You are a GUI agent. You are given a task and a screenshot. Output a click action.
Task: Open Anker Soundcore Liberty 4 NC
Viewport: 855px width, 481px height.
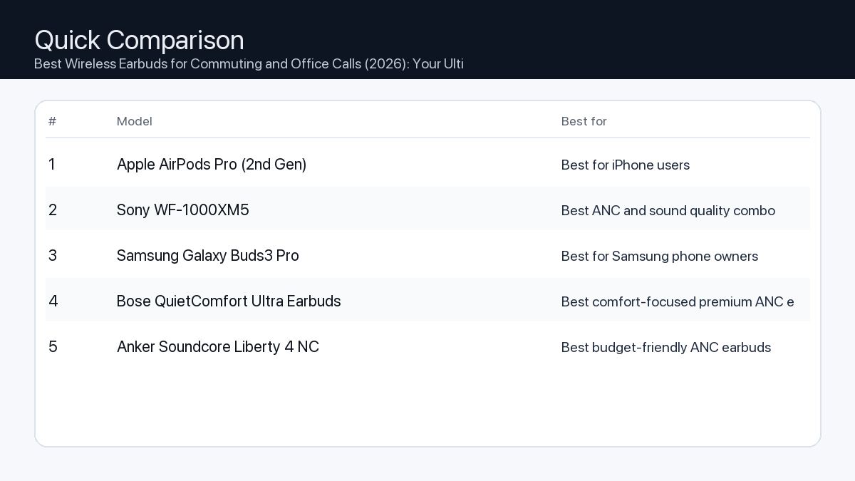pos(218,347)
